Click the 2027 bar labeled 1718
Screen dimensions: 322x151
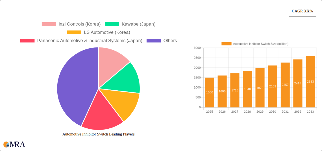pos(235,90)
